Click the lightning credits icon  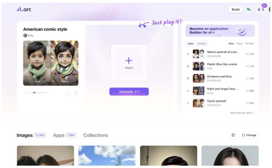pos(259,9)
